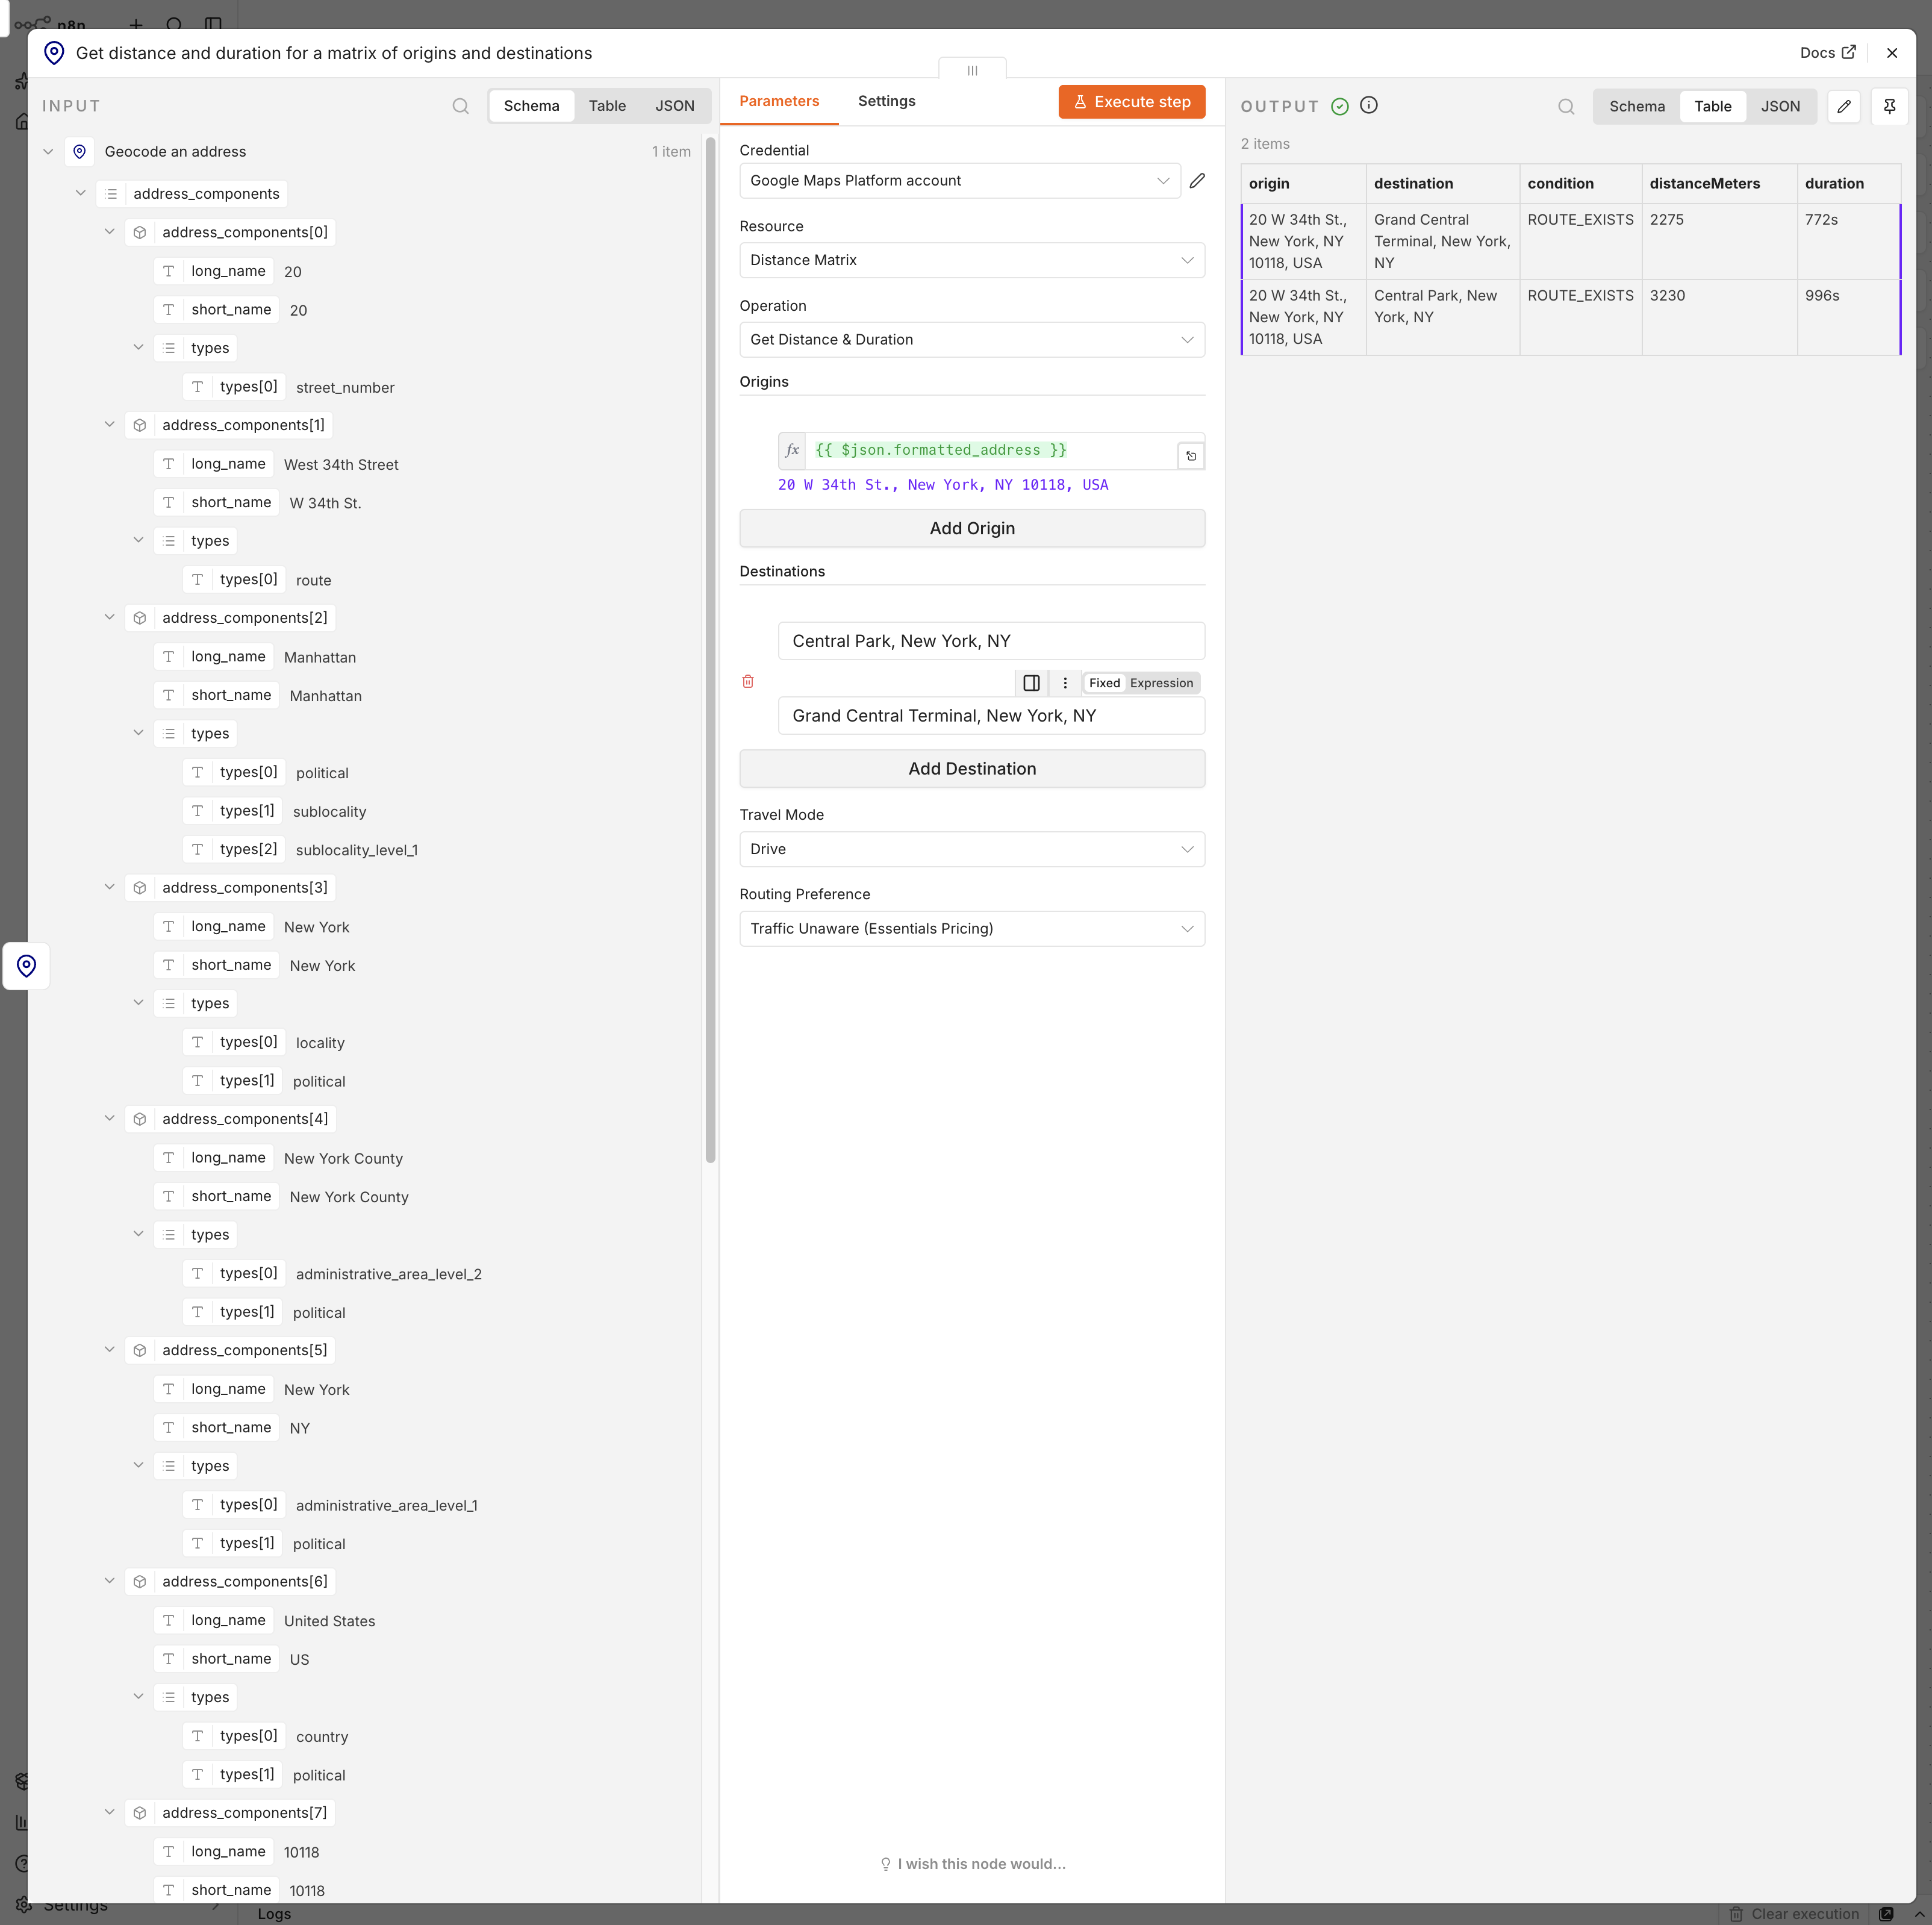This screenshot has width=1932, height=1925.
Task: Click the fx expression badge in Origins
Action: (x=792, y=451)
